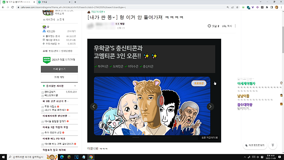Viewport: 284px width, 160px height.
Task: Open 이세돌 예능 기획 board
Action: 59,144
